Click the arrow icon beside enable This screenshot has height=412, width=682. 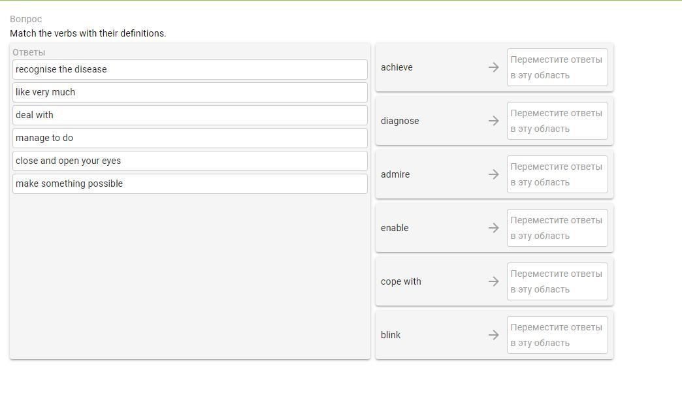coord(494,228)
